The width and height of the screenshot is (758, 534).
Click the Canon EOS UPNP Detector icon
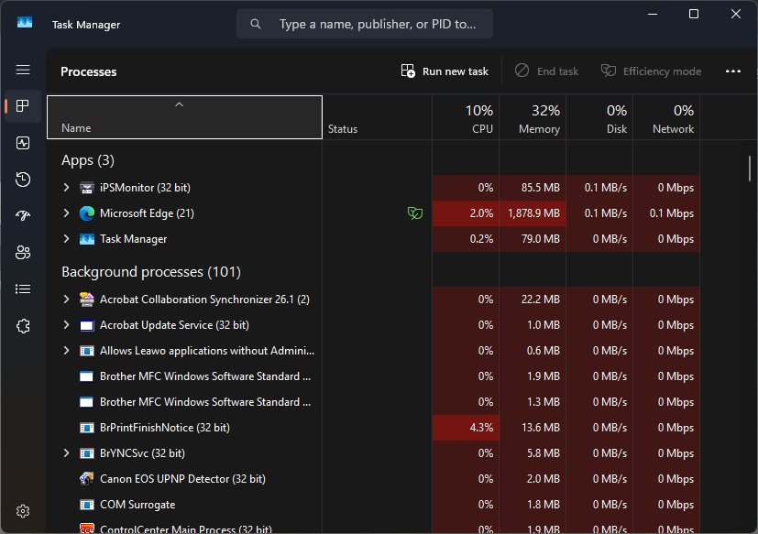(87, 479)
